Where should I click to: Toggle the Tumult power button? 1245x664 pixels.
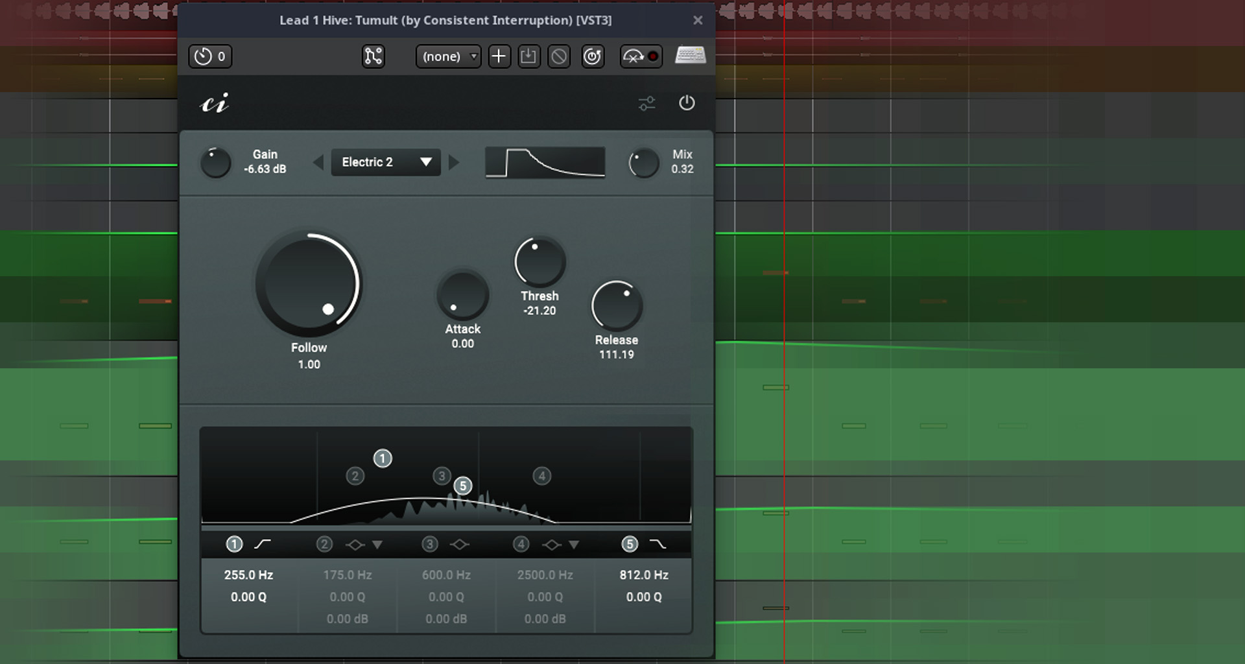coord(687,102)
